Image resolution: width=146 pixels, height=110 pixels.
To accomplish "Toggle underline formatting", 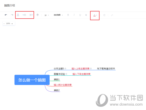I will pyautogui.click(x=80, y=15).
